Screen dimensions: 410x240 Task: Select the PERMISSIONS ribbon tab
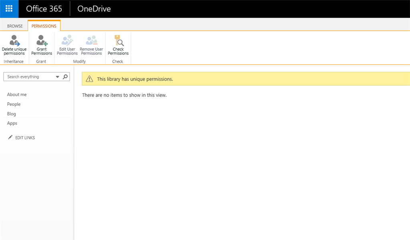pyautogui.click(x=44, y=26)
